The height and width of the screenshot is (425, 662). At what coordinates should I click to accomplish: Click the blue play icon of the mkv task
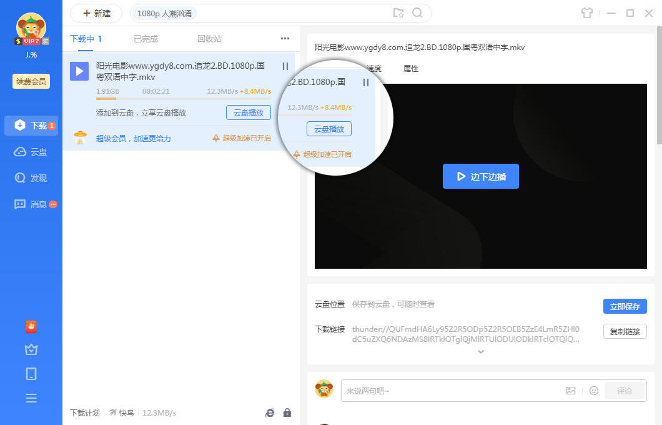coord(79,71)
